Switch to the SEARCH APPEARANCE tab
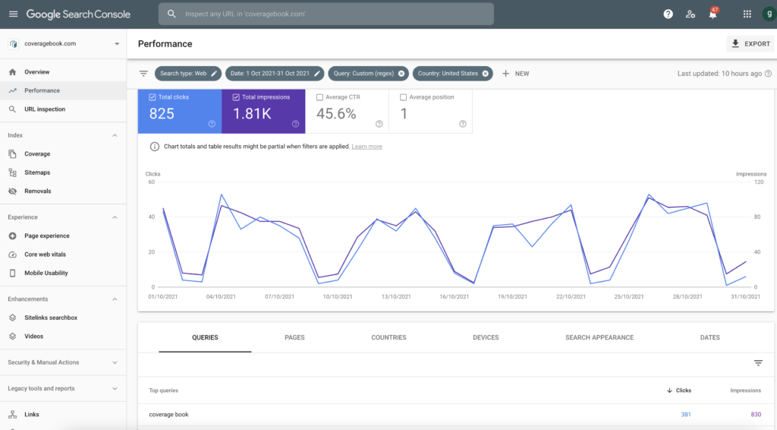The image size is (777, 430). coord(599,337)
